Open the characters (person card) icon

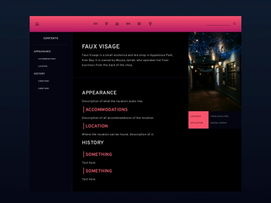click(95, 24)
